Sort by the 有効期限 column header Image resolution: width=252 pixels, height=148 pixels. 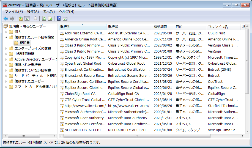click(x=163, y=27)
